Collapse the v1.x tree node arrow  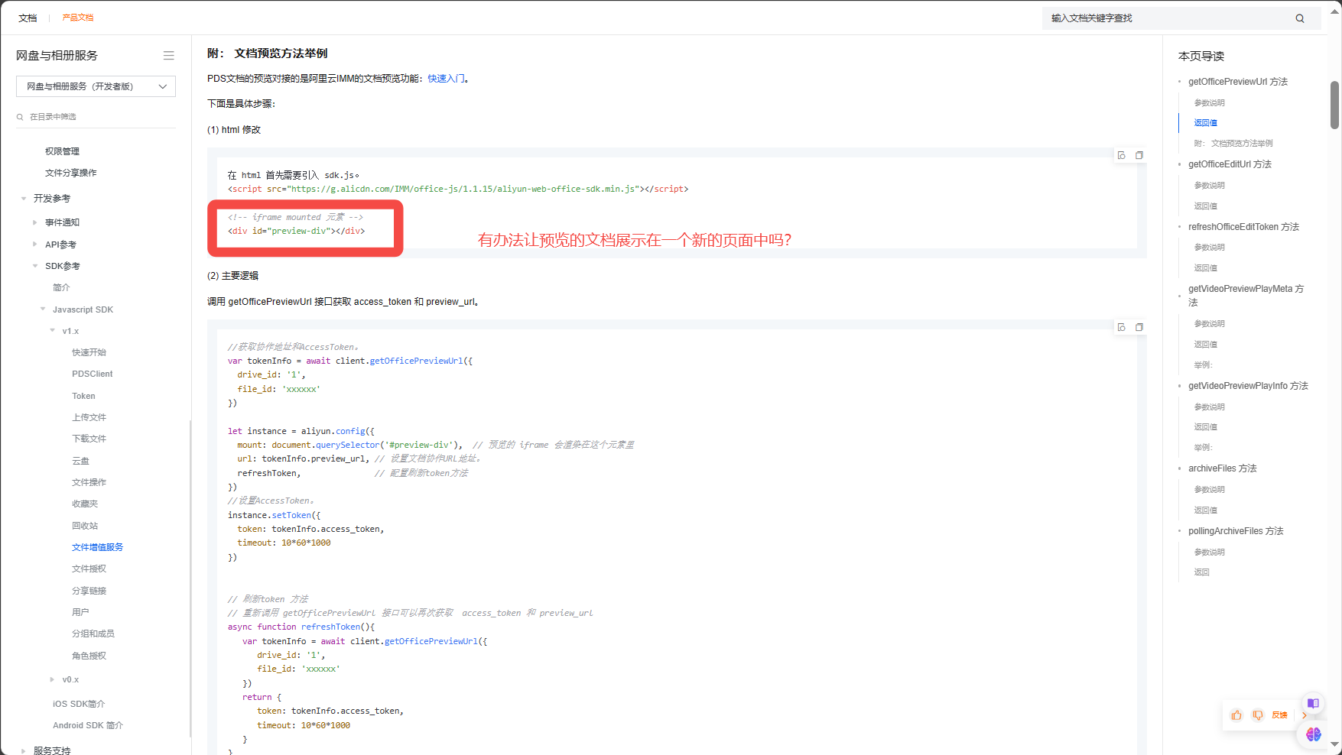[53, 331]
